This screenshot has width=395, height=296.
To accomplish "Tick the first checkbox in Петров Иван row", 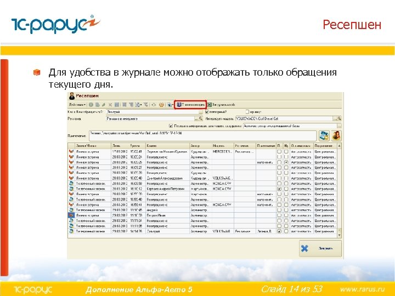I will (279, 215).
